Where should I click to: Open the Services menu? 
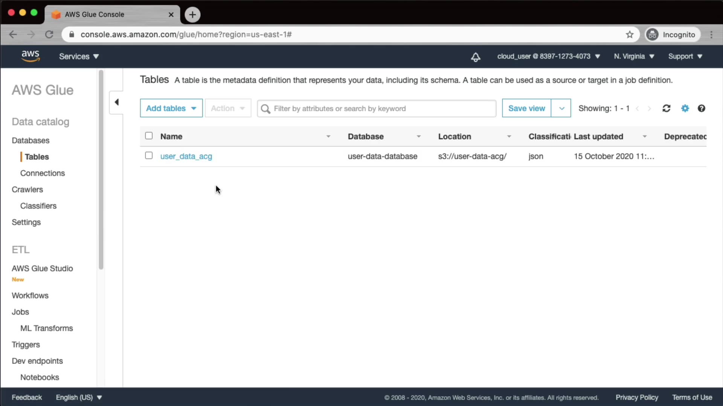tap(79, 56)
